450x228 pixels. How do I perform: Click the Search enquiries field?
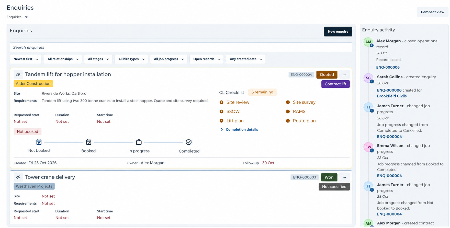(181, 47)
